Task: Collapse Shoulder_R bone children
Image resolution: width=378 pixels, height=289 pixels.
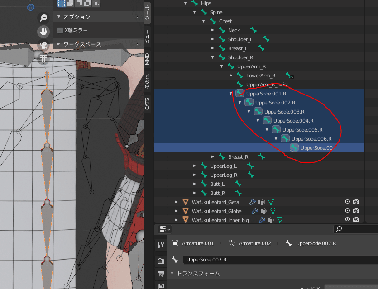Action: [213, 57]
